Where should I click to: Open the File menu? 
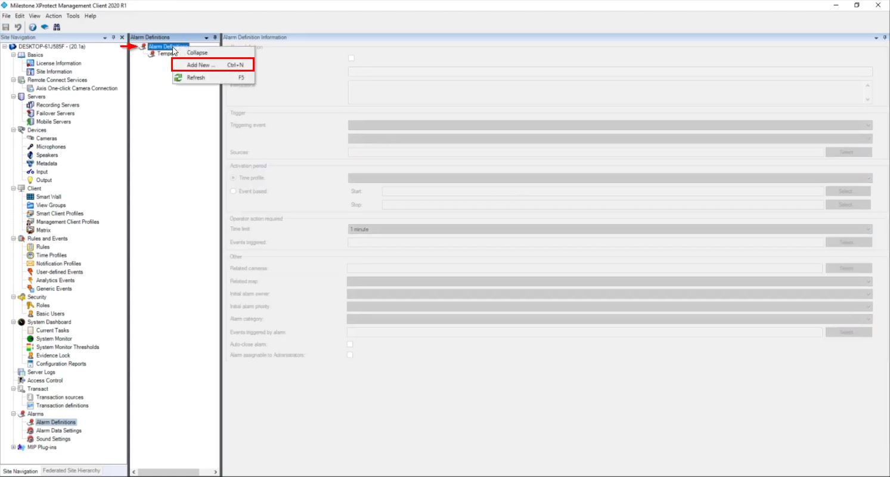click(x=7, y=16)
